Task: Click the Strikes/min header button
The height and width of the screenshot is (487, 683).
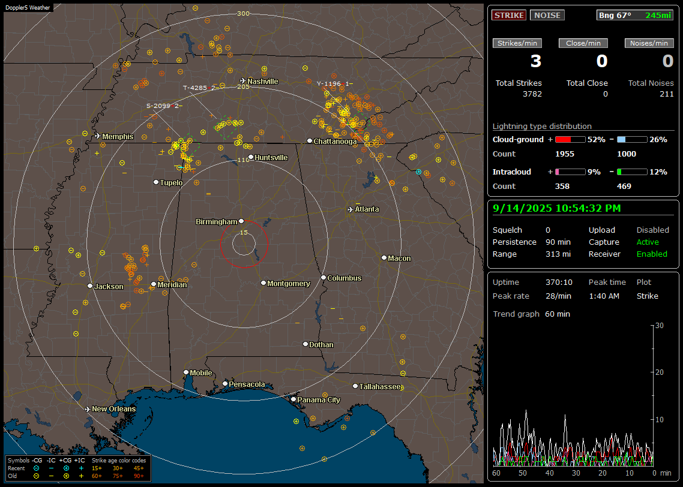Action: pyautogui.click(x=517, y=43)
